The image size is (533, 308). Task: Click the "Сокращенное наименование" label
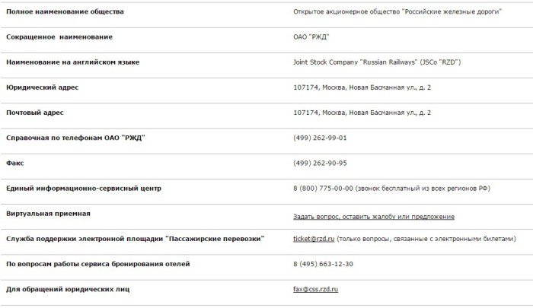59,37
